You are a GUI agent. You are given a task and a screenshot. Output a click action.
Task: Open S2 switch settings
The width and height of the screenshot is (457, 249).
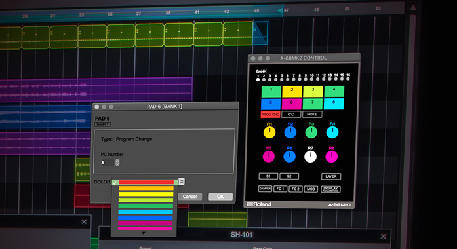pyautogui.click(x=289, y=176)
